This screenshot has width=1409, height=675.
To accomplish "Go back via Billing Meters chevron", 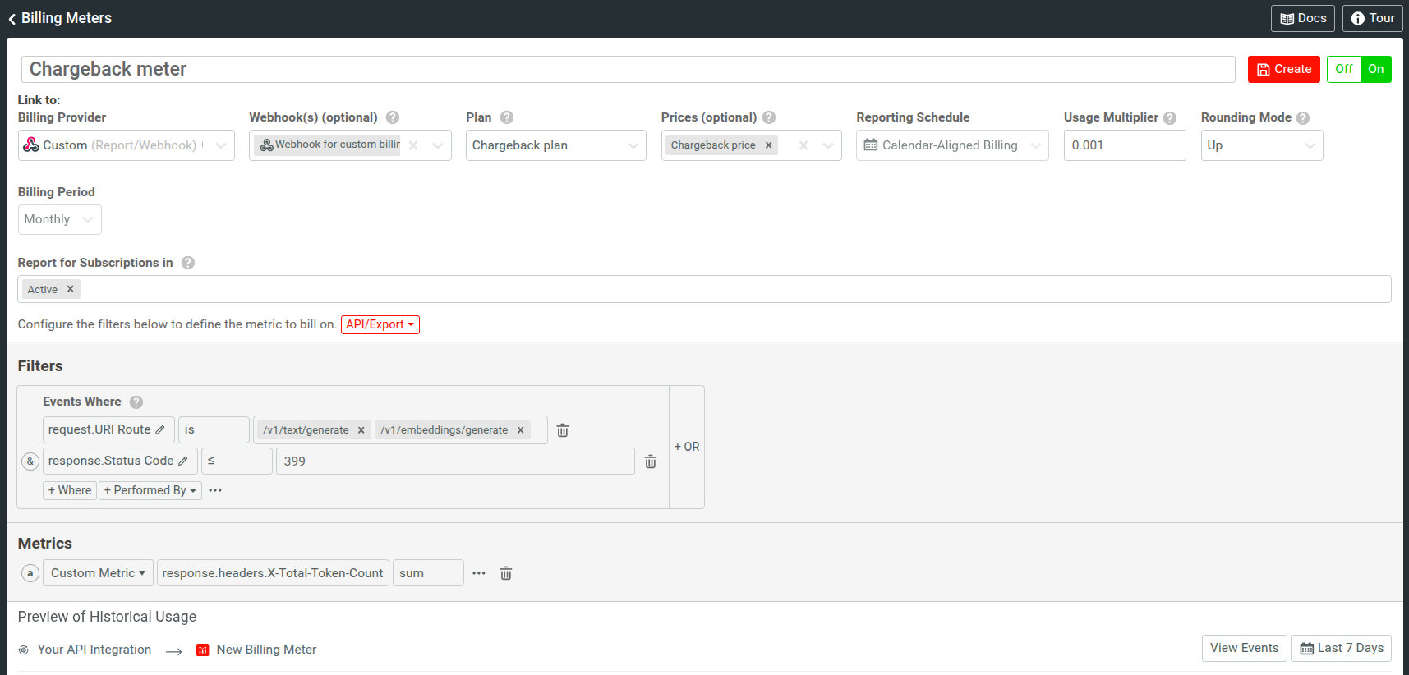I will [12, 19].
